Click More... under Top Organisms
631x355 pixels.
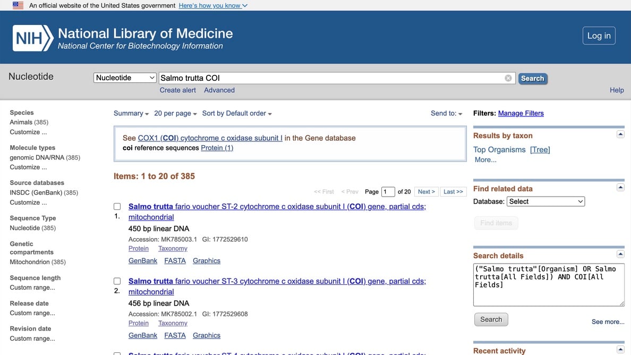coord(485,160)
